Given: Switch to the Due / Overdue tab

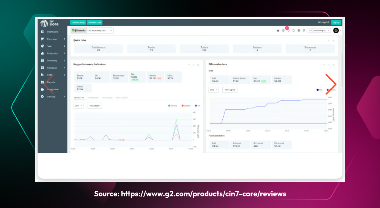Looking at the screenshot, I should 107,98.
